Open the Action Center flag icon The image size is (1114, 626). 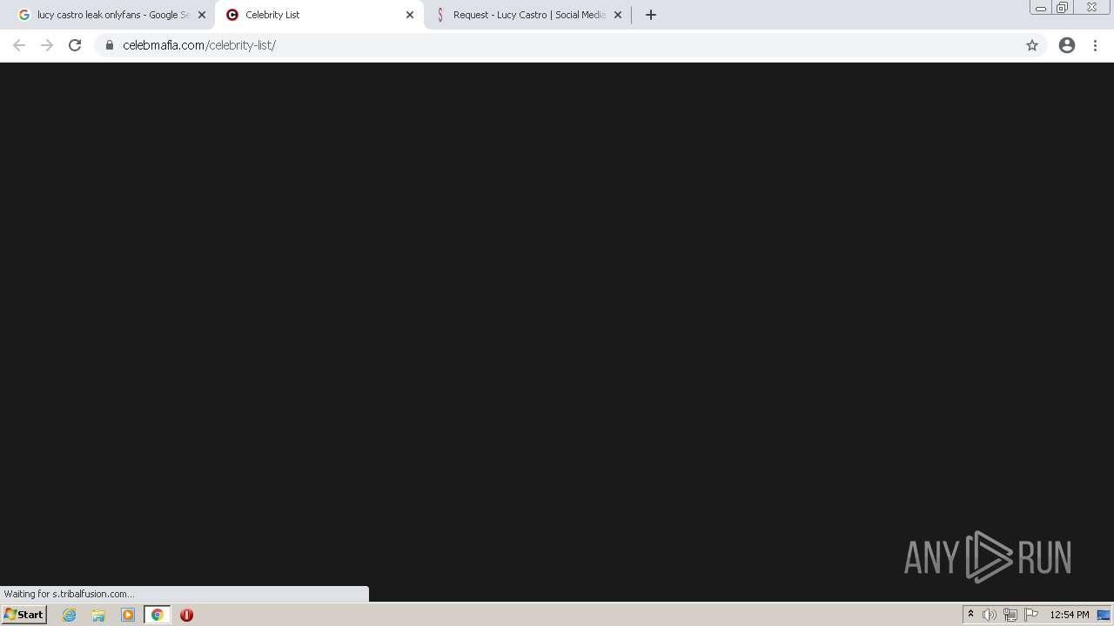pyautogui.click(x=1031, y=615)
